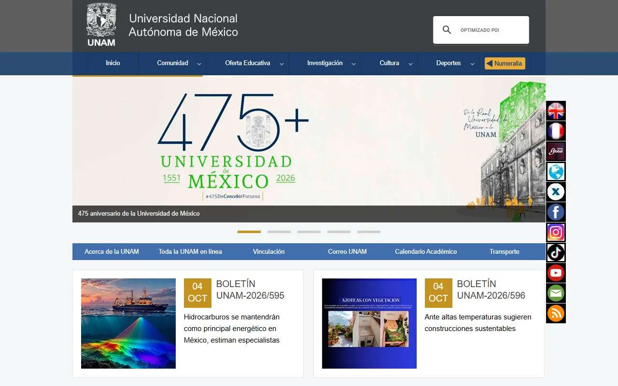
Task: Expand the Cultura menu
Action: (x=390, y=63)
